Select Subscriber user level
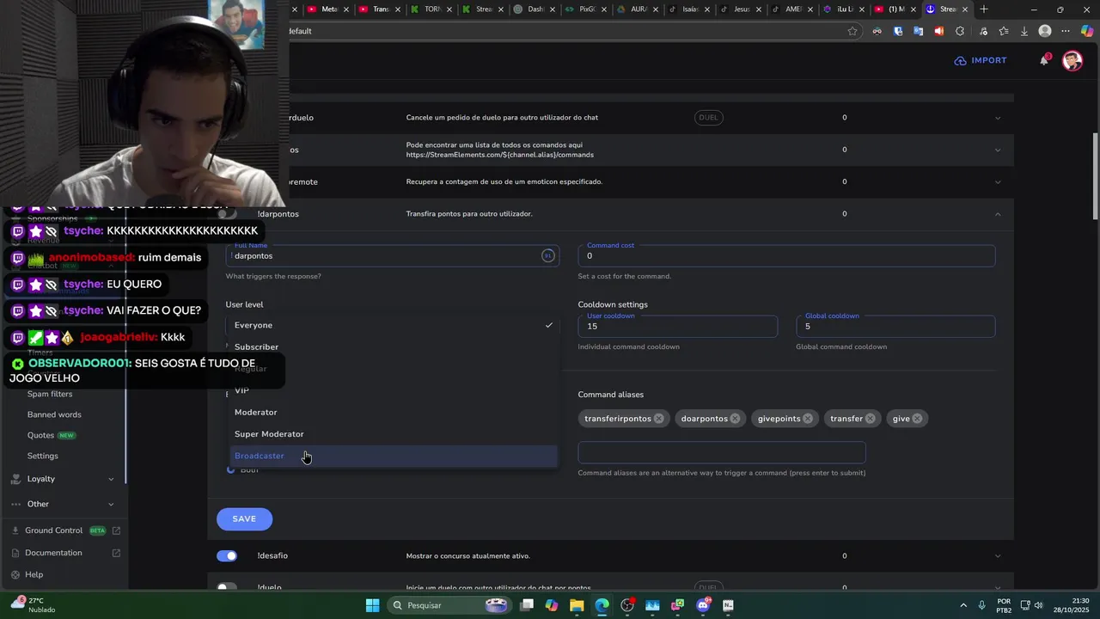Screen dimensions: 1100x619 click(x=394, y=347)
